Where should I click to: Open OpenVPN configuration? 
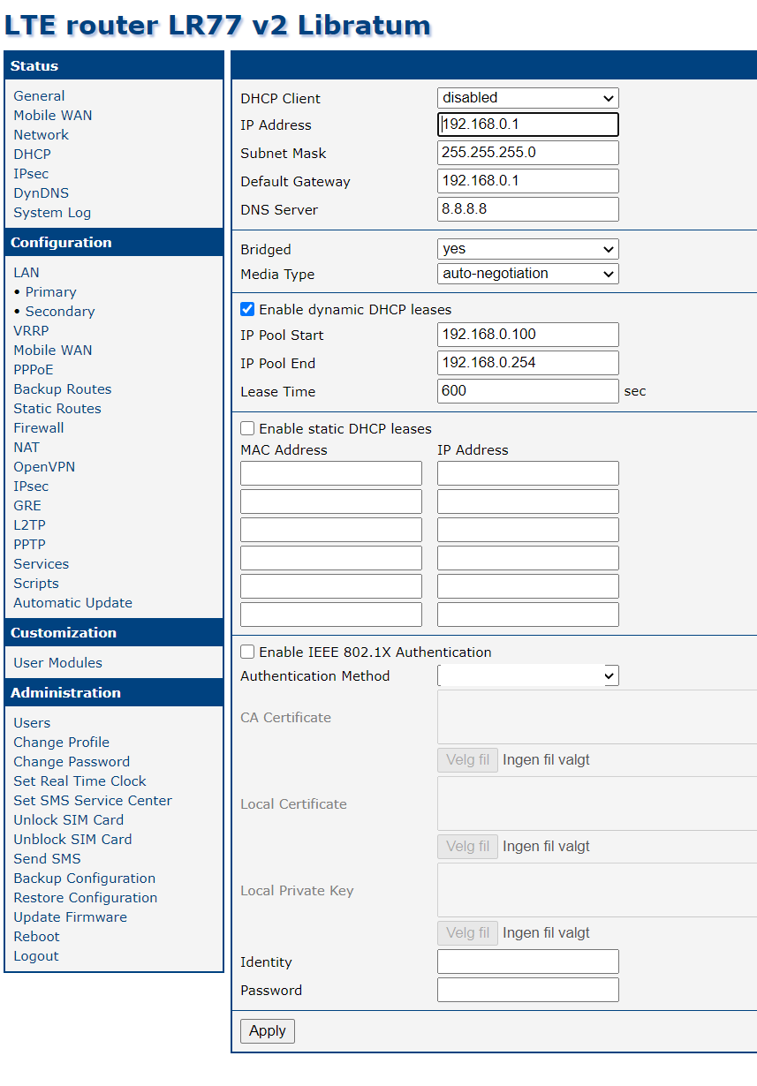click(44, 467)
